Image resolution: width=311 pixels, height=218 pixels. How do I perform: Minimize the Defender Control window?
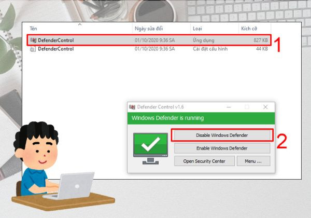(229, 107)
